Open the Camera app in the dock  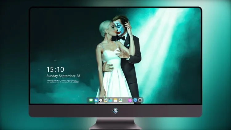(140, 100)
